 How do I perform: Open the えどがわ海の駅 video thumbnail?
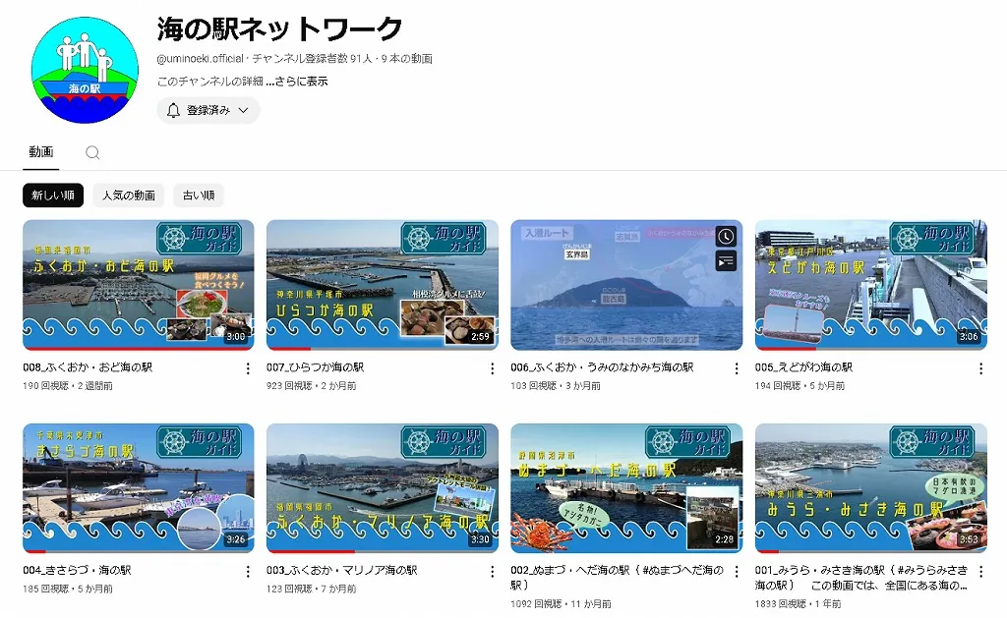(x=871, y=285)
